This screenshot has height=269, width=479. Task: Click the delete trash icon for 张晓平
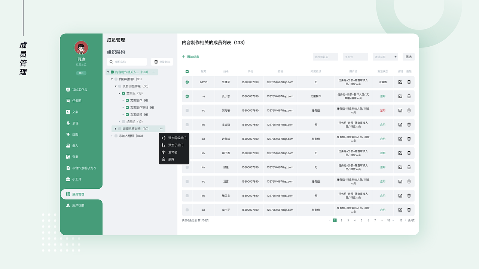(409, 82)
